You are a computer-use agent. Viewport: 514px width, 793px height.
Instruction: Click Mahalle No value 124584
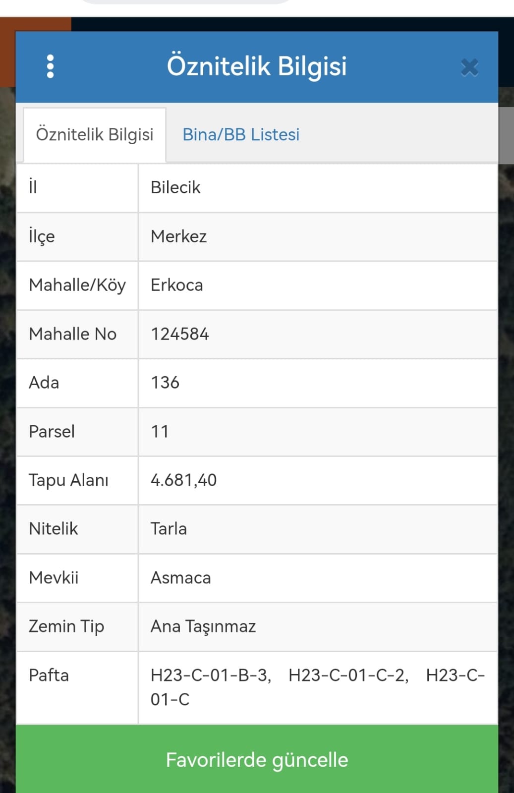180,334
